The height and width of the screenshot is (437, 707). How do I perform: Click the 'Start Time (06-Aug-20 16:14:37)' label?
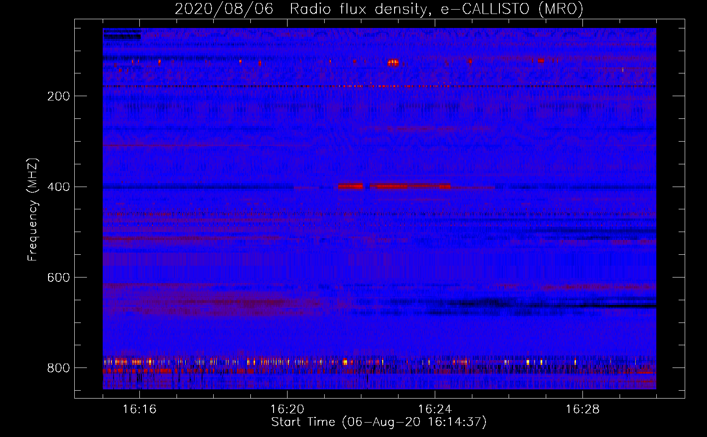point(379,422)
